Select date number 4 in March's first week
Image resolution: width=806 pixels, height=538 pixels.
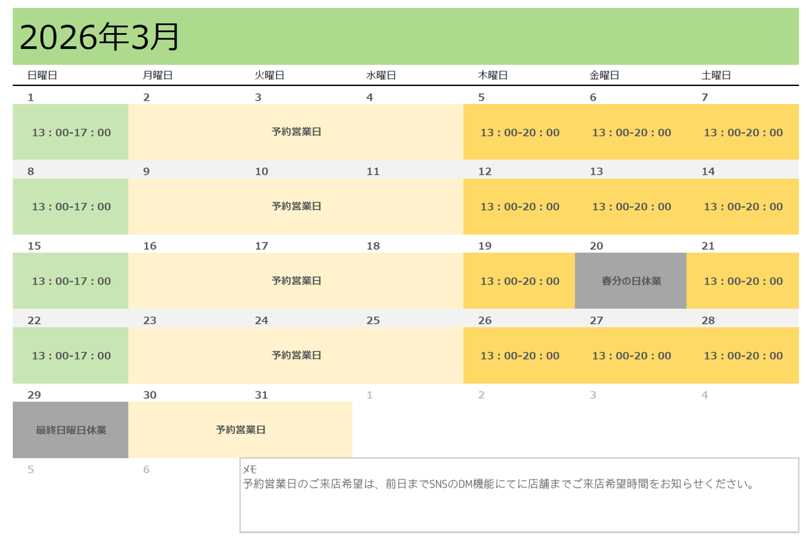pos(369,97)
